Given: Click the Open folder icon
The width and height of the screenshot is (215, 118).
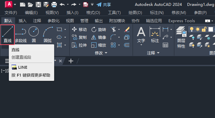Looking at the screenshot, I should point(31,5).
